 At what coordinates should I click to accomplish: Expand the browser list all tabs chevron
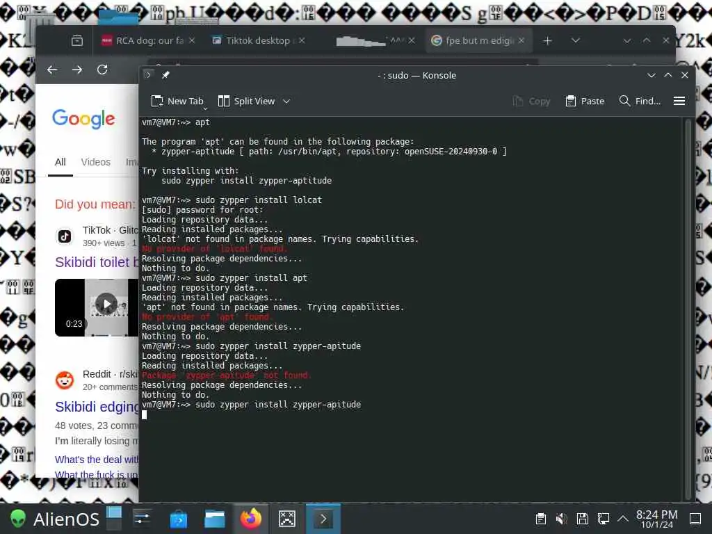575,41
